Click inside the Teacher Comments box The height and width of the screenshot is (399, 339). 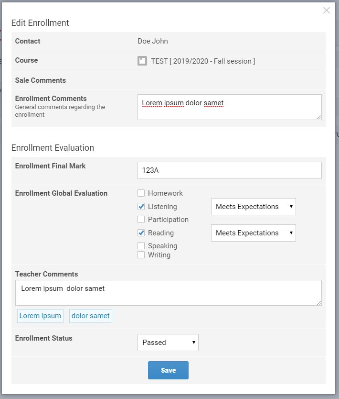pos(168,293)
